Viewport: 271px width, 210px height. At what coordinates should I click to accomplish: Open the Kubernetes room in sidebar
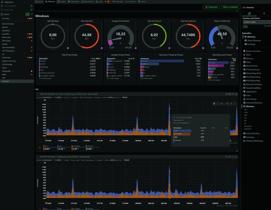pyautogui.click(x=6, y=58)
